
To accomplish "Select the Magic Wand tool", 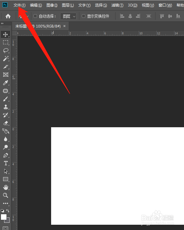I will [6, 59].
